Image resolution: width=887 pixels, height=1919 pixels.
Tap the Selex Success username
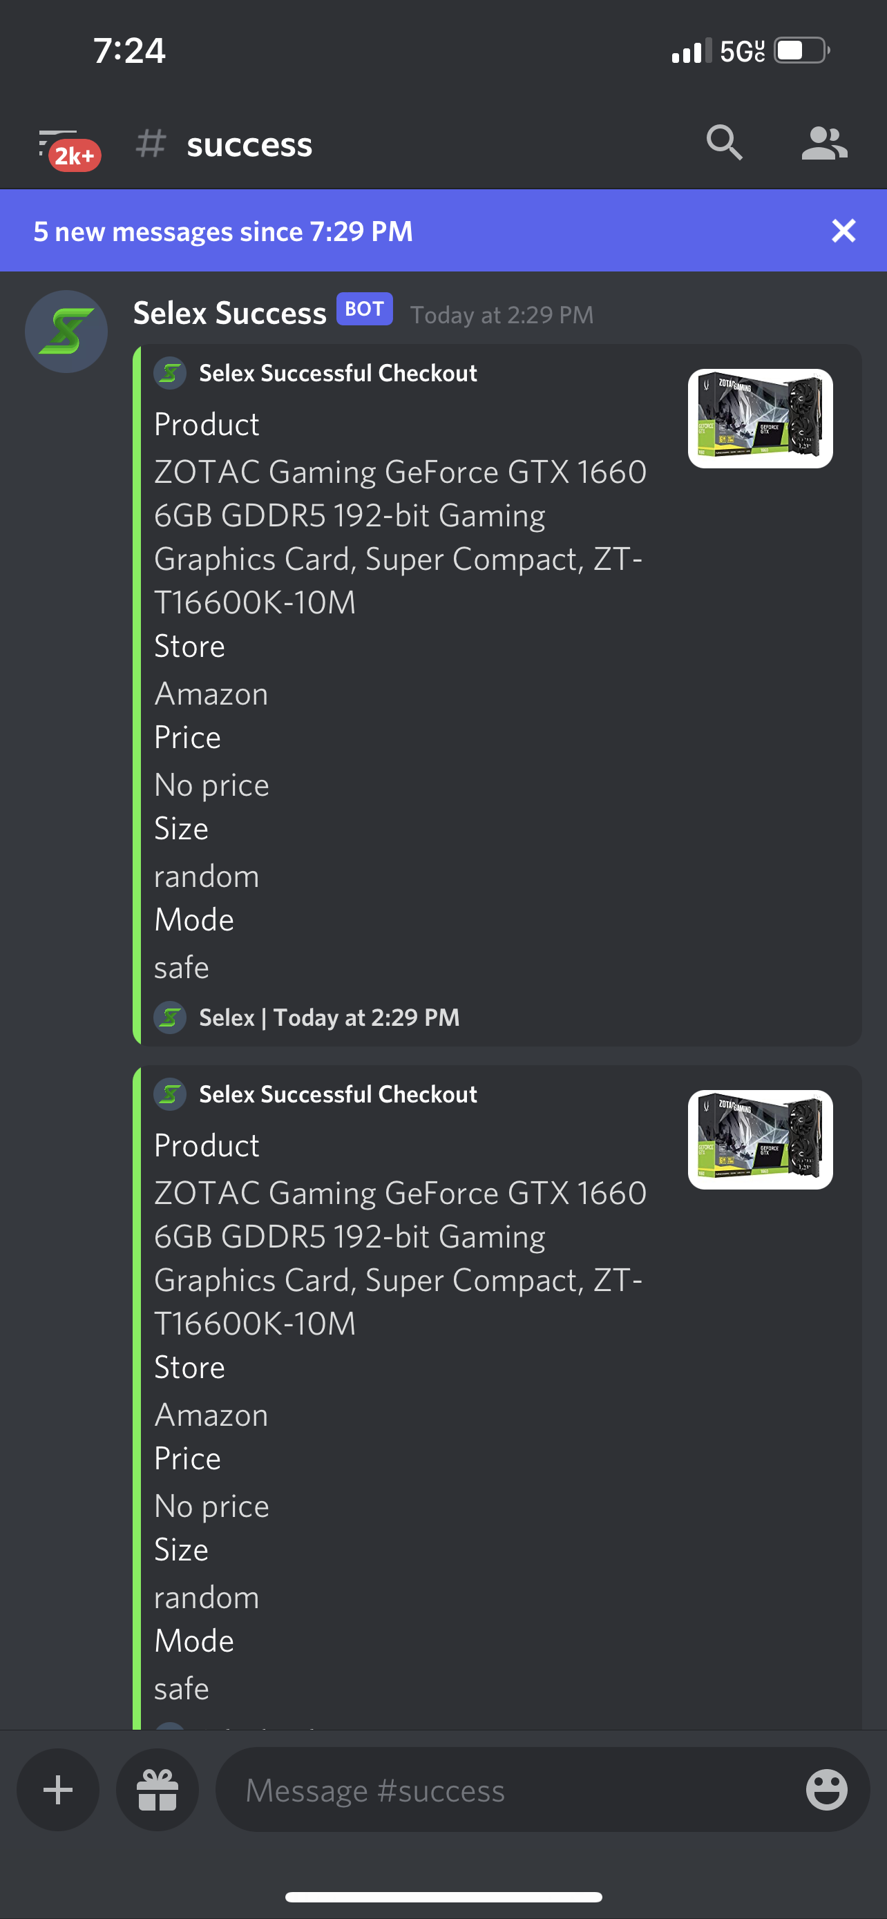click(x=229, y=313)
